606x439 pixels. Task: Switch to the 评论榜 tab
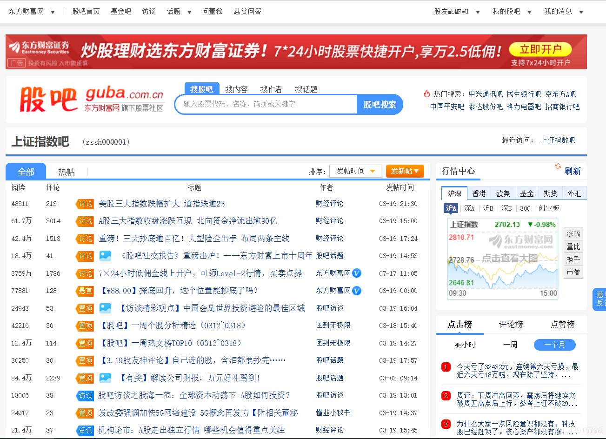[x=511, y=325]
